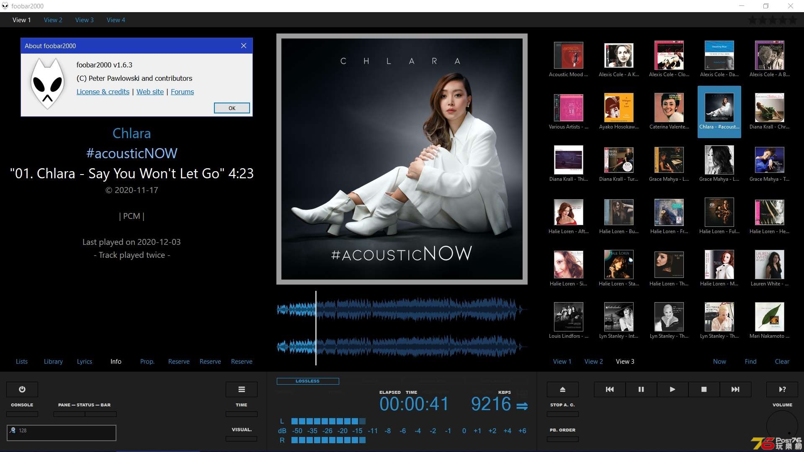
Task: Select the Info tab
Action: coord(116,362)
